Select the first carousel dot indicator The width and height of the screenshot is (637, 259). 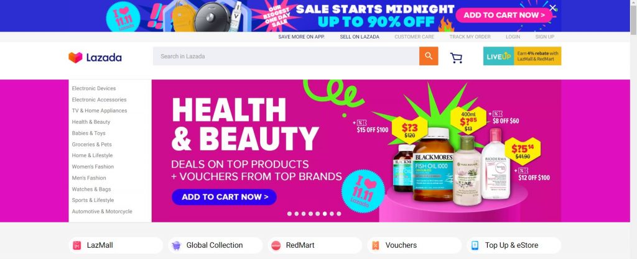pos(289,214)
